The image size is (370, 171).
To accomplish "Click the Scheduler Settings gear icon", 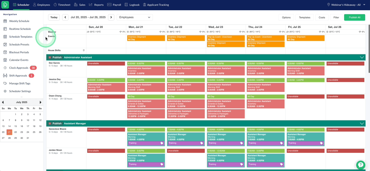I will coord(5,91).
